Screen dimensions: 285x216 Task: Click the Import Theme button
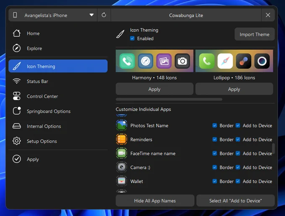[x=254, y=34]
